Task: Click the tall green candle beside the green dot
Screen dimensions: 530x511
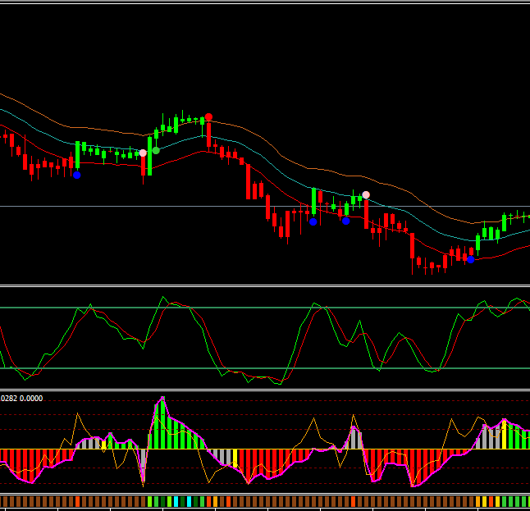Action: click(150, 156)
